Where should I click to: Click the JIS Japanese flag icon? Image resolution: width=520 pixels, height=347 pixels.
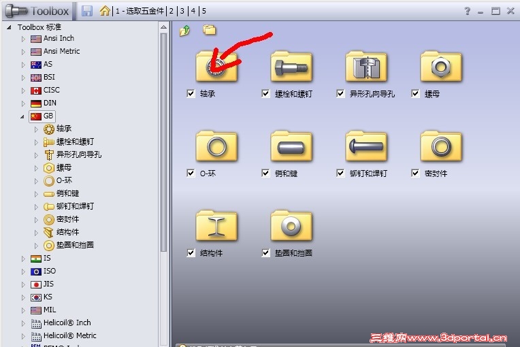coord(36,284)
